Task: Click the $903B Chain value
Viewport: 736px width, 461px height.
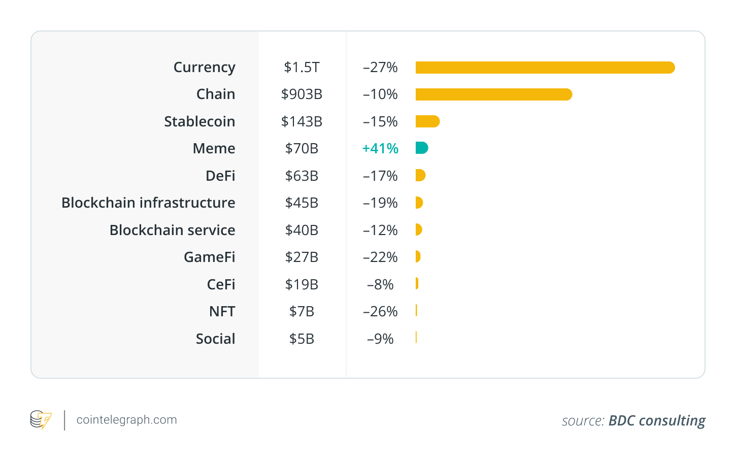Action: tap(302, 94)
